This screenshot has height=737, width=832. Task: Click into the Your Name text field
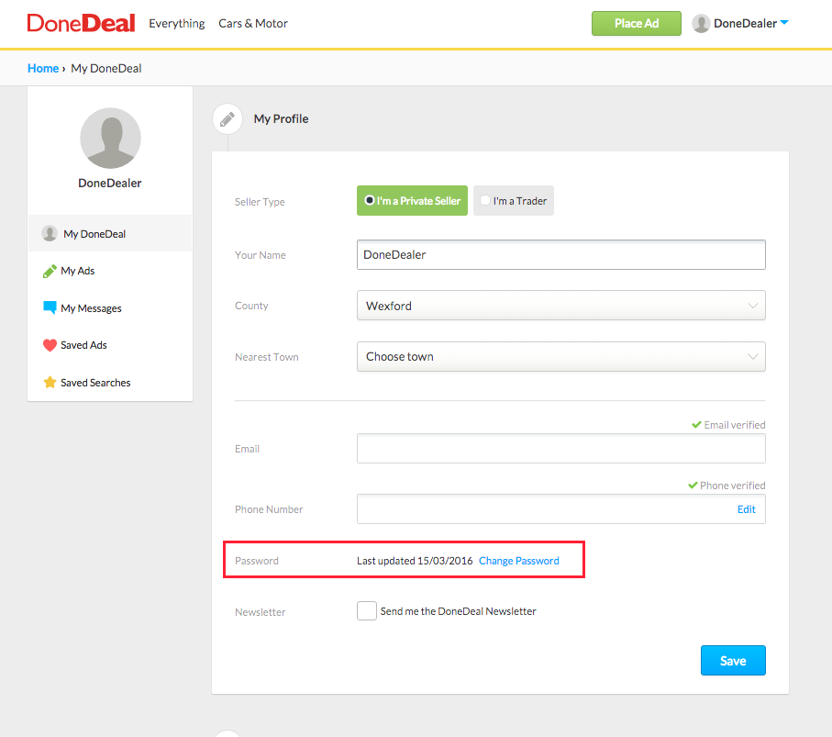560,255
